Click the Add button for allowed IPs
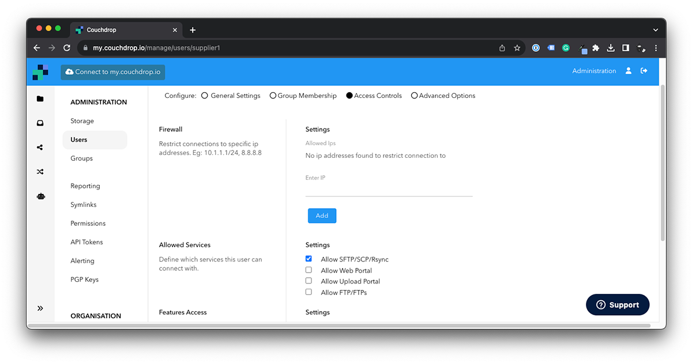 [322, 215]
